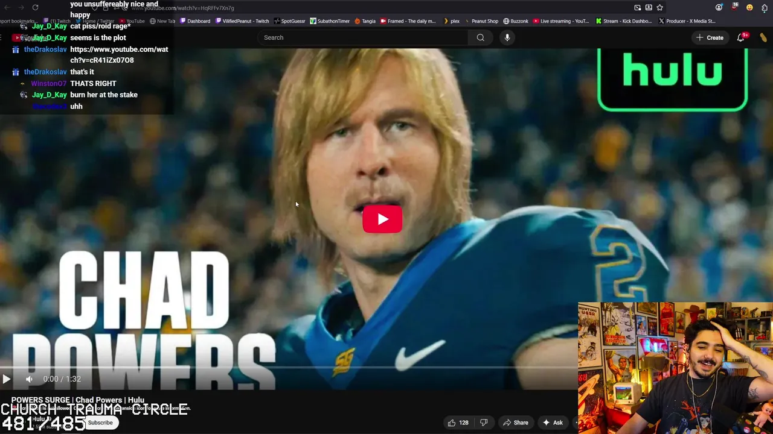This screenshot has width=773, height=434.
Task: Open the Tangia bookmark
Action: click(365, 21)
